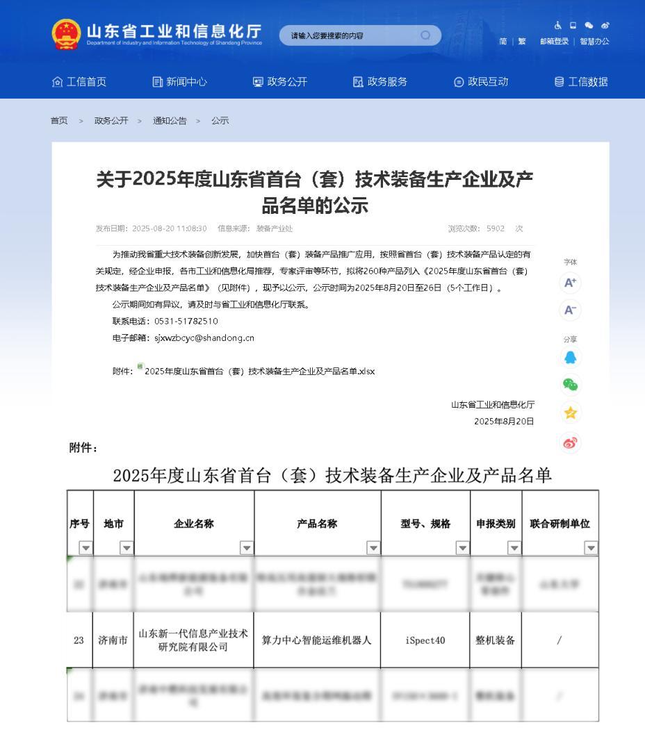The height and width of the screenshot is (748, 645).
Task: Open 邮箱登录 link
Action: click(x=554, y=42)
